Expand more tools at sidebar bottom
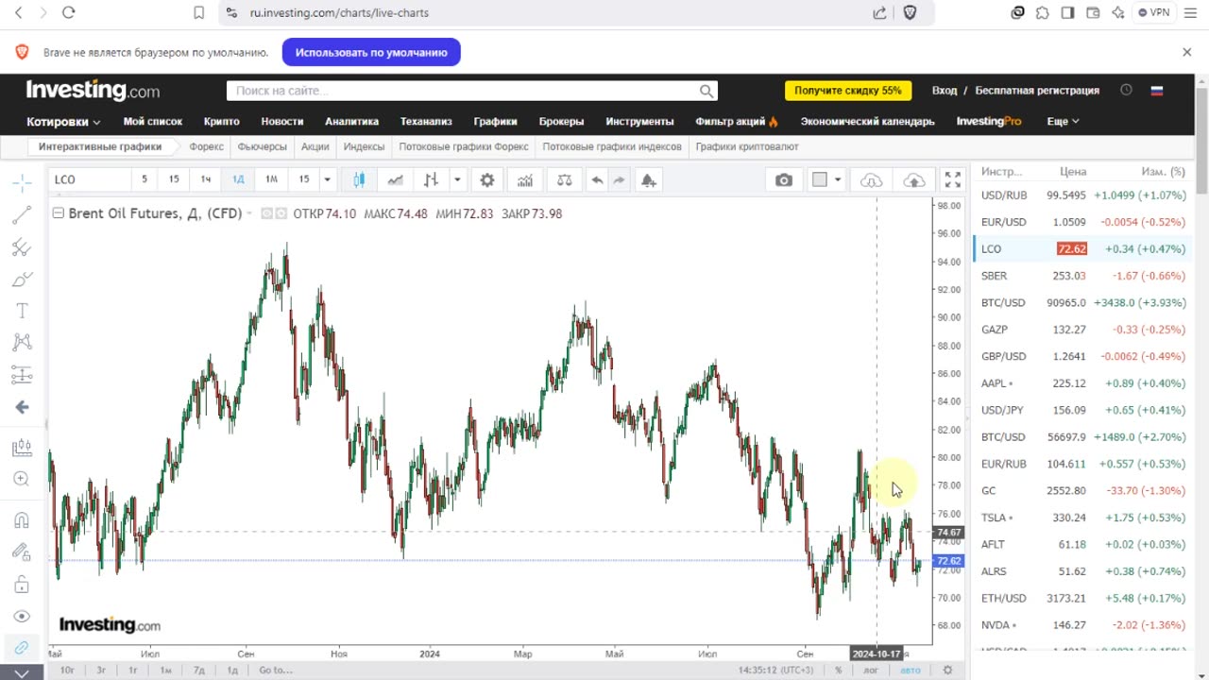This screenshot has height=680, width=1209. coord(22,672)
